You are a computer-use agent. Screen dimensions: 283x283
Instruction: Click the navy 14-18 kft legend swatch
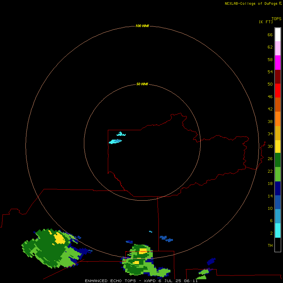point(278,188)
